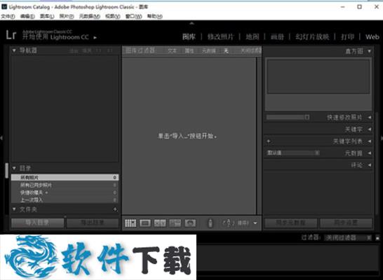The width and height of the screenshot is (383, 280).
Task: Collapse the left panel via edge arrow
Action: [1, 138]
